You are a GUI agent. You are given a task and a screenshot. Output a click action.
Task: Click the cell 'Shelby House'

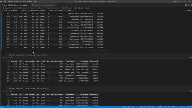(x=70, y=78)
